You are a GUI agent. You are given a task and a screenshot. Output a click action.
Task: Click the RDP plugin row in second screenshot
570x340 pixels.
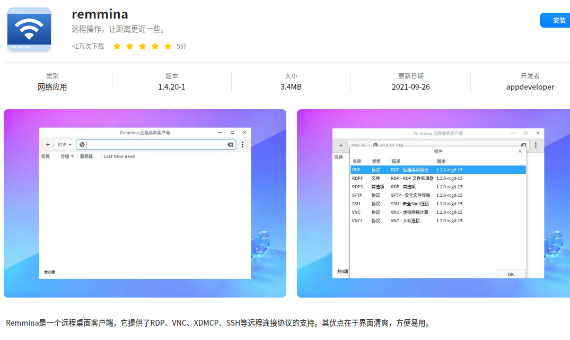pyautogui.click(x=438, y=170)
